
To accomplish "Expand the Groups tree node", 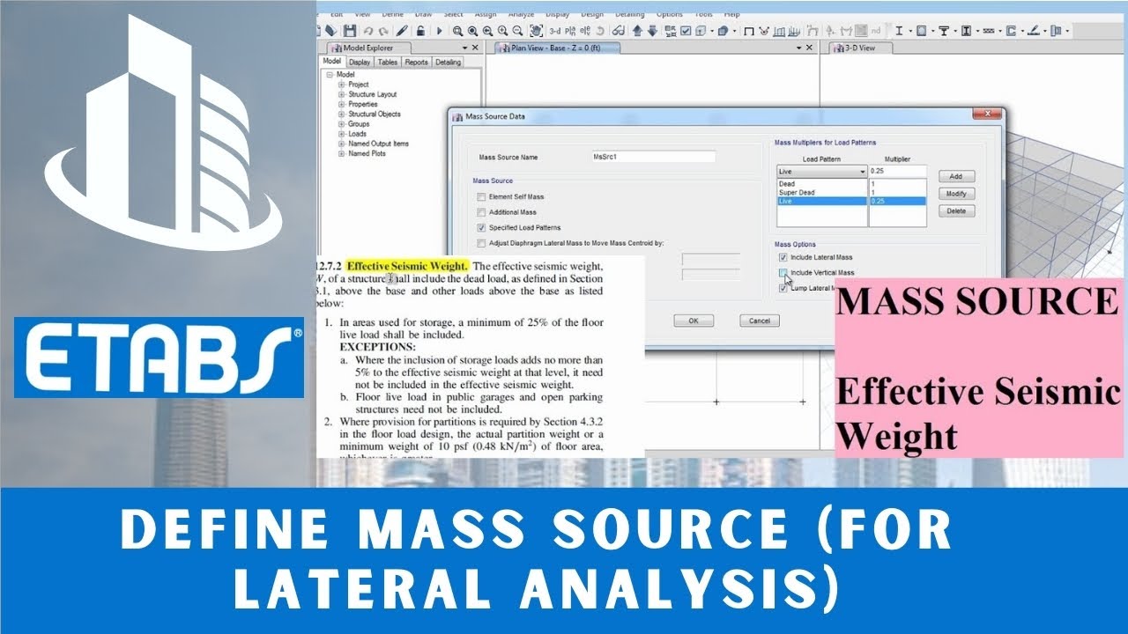I will 342,124.
